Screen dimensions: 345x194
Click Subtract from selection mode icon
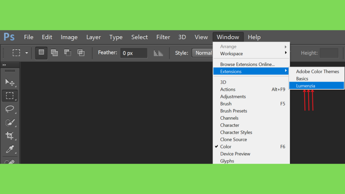(x=67, y=53)
